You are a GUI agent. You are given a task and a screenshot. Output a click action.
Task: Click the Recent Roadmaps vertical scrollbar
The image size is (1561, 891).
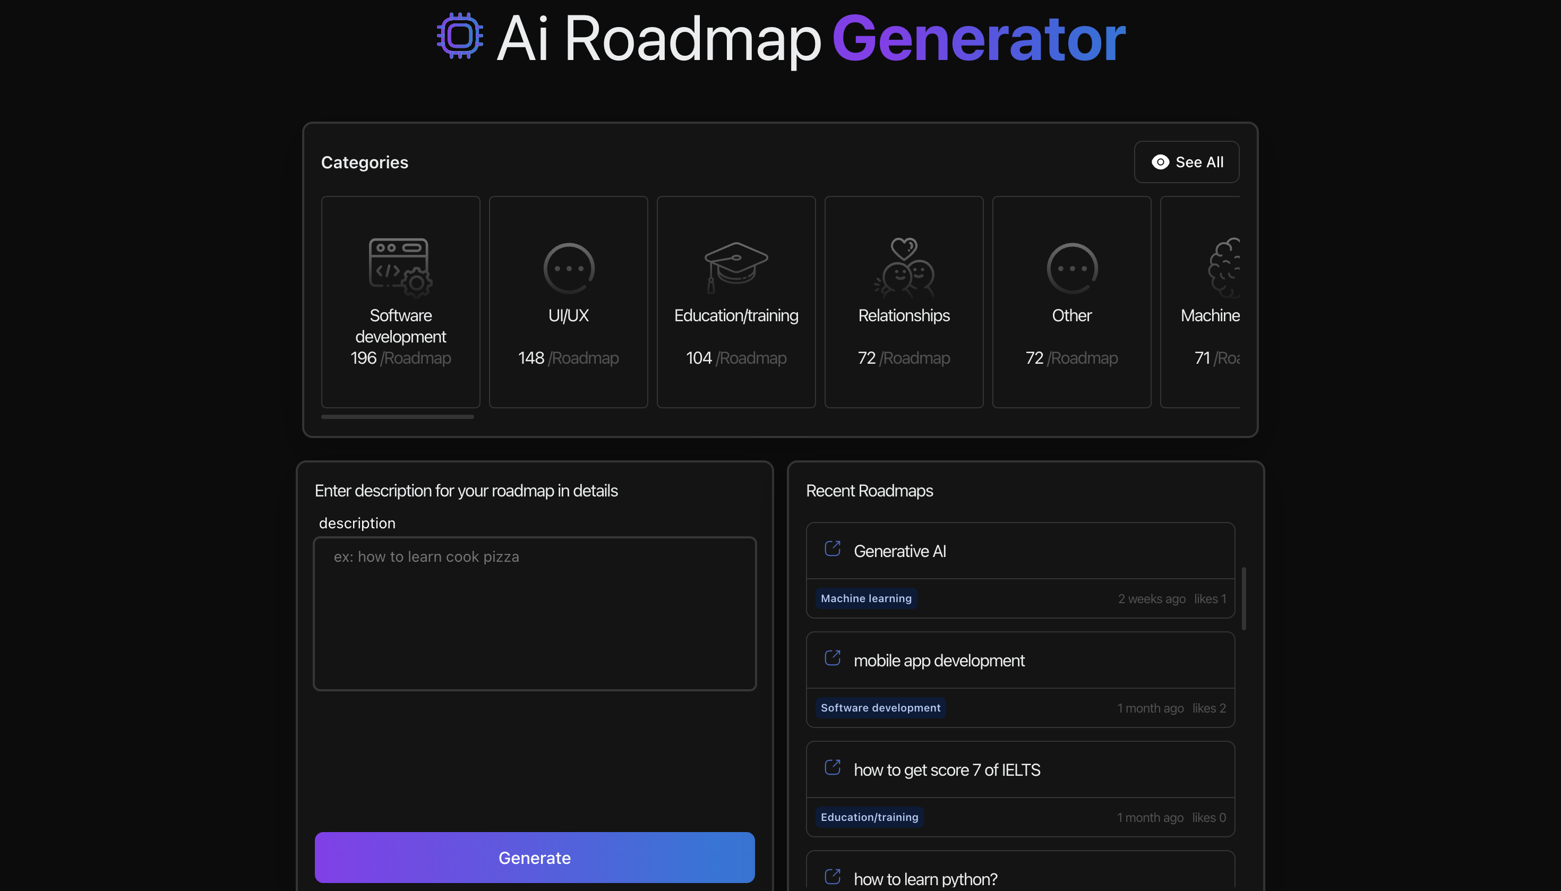pyautogui.click(x=1243, y=598)
